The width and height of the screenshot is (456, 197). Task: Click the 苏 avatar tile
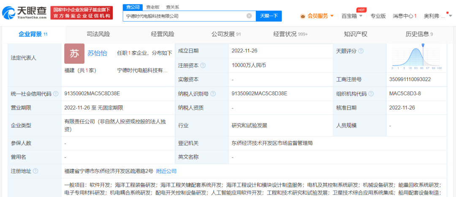(x=74, y=54)
